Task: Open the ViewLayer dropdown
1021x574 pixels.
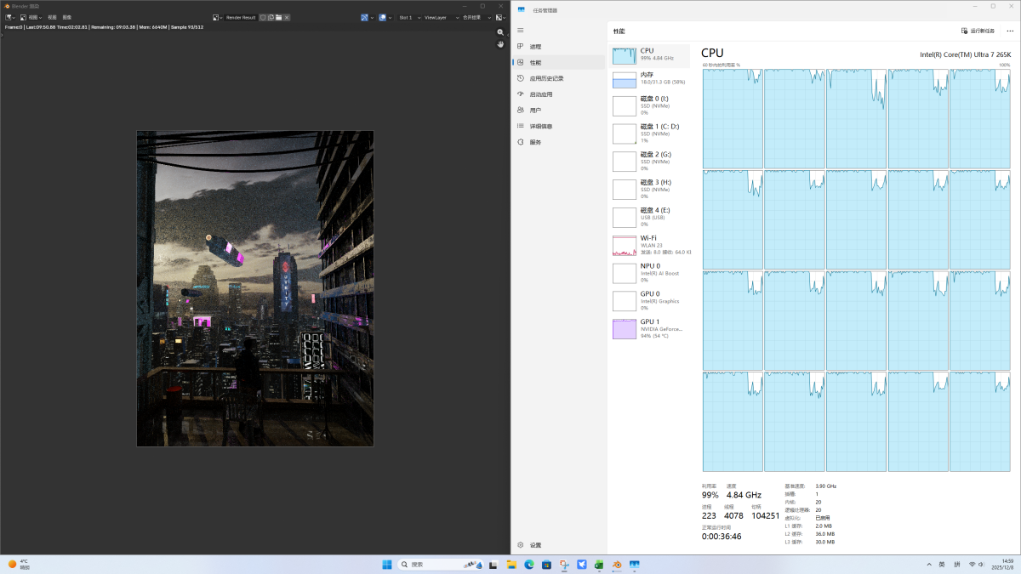Action: (x=441, y=17)
